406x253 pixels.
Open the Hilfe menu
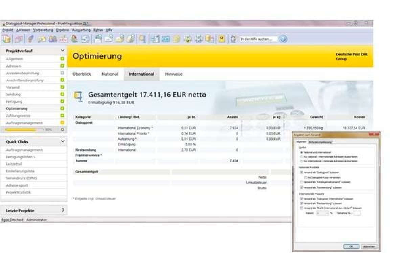point(109,30)
